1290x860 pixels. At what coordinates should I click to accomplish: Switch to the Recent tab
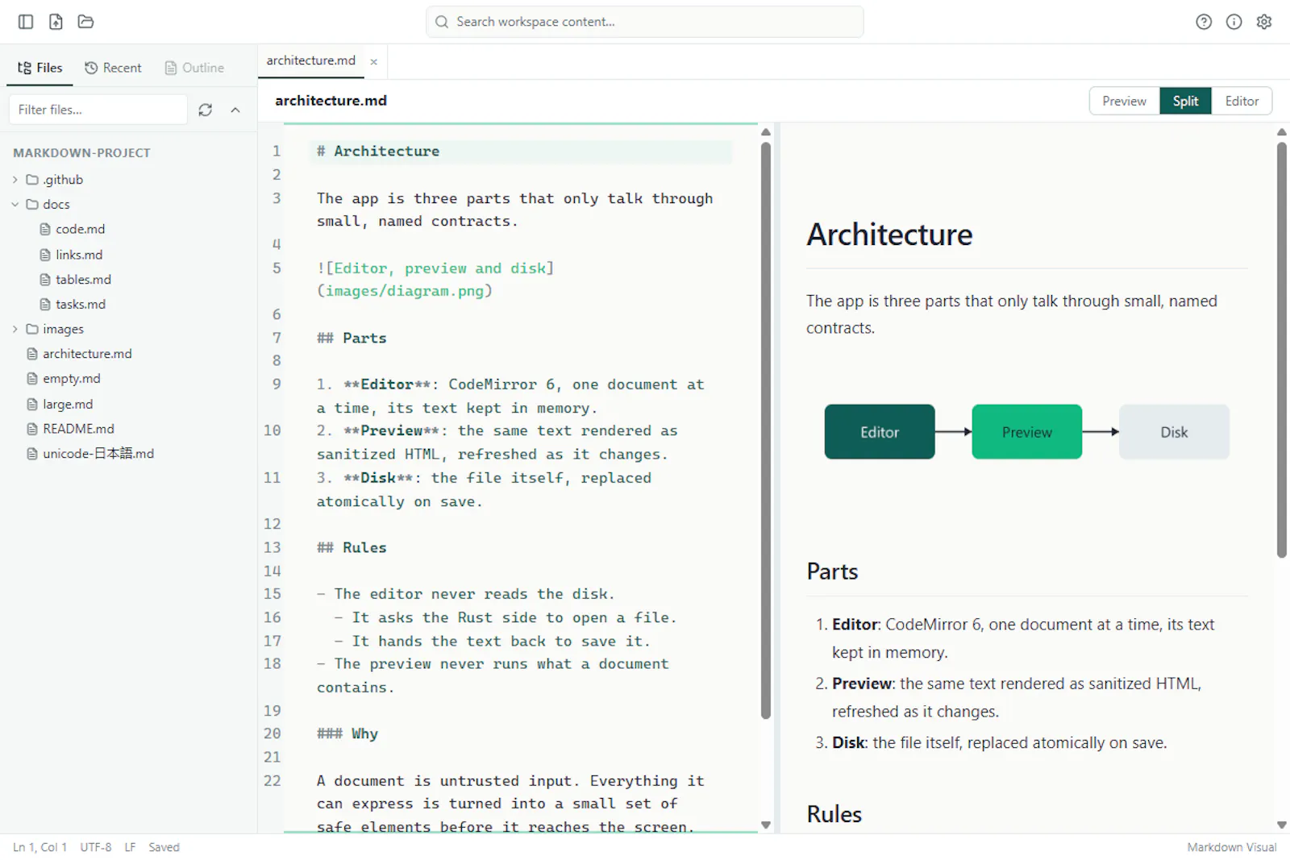(113, 68)
